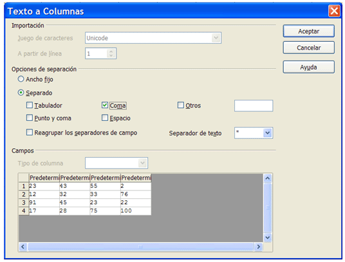
Task: Close the Texto a Columnas dialog
Action: click(334, 11)
